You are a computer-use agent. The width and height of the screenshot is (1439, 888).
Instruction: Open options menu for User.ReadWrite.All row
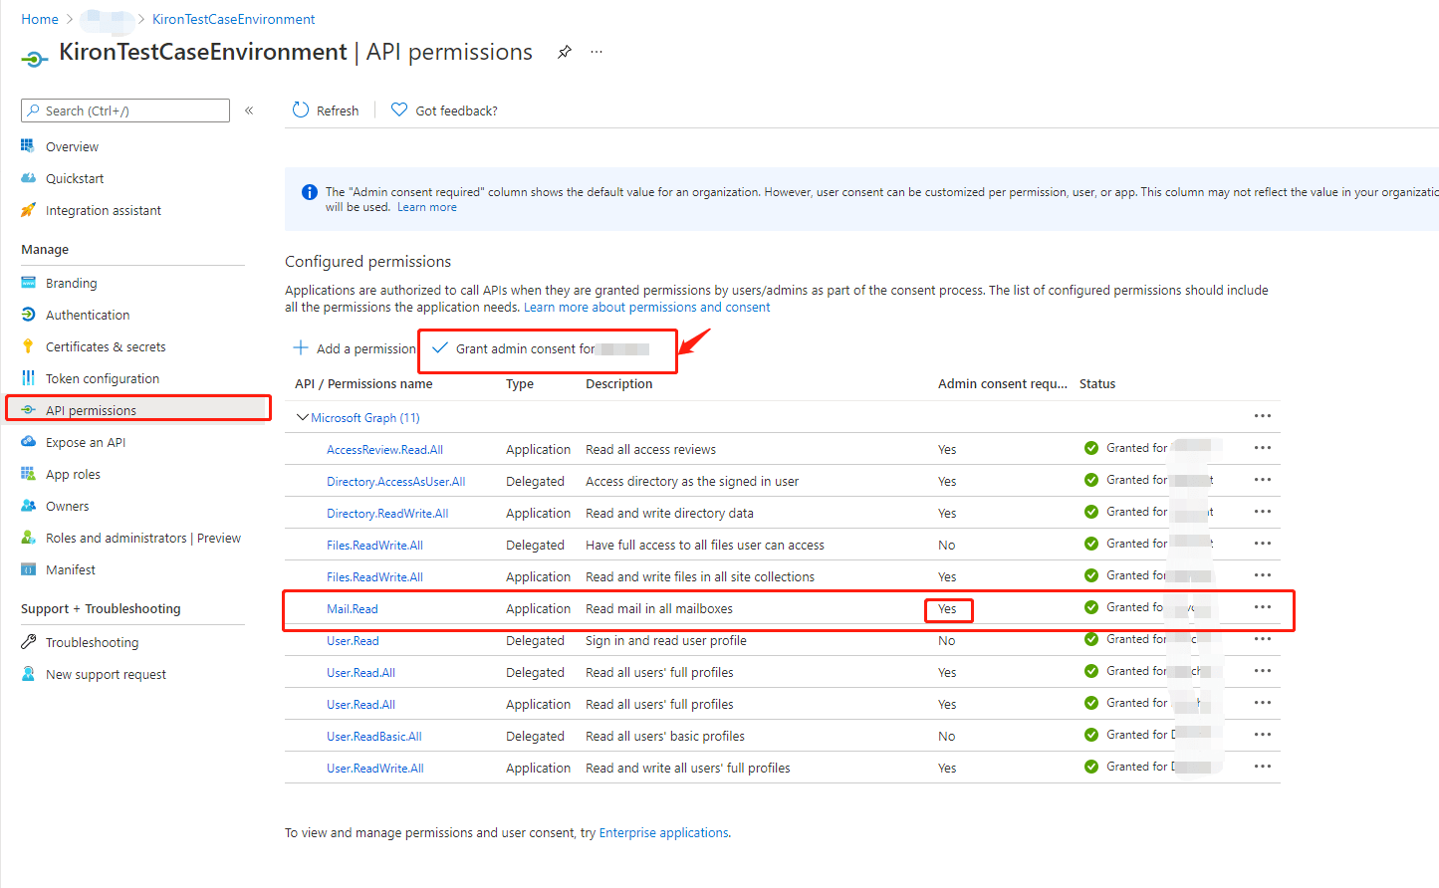1263,766
